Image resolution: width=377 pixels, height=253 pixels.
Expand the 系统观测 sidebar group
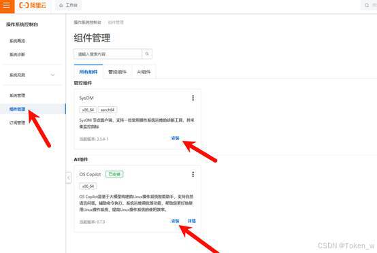coord(32,75)
